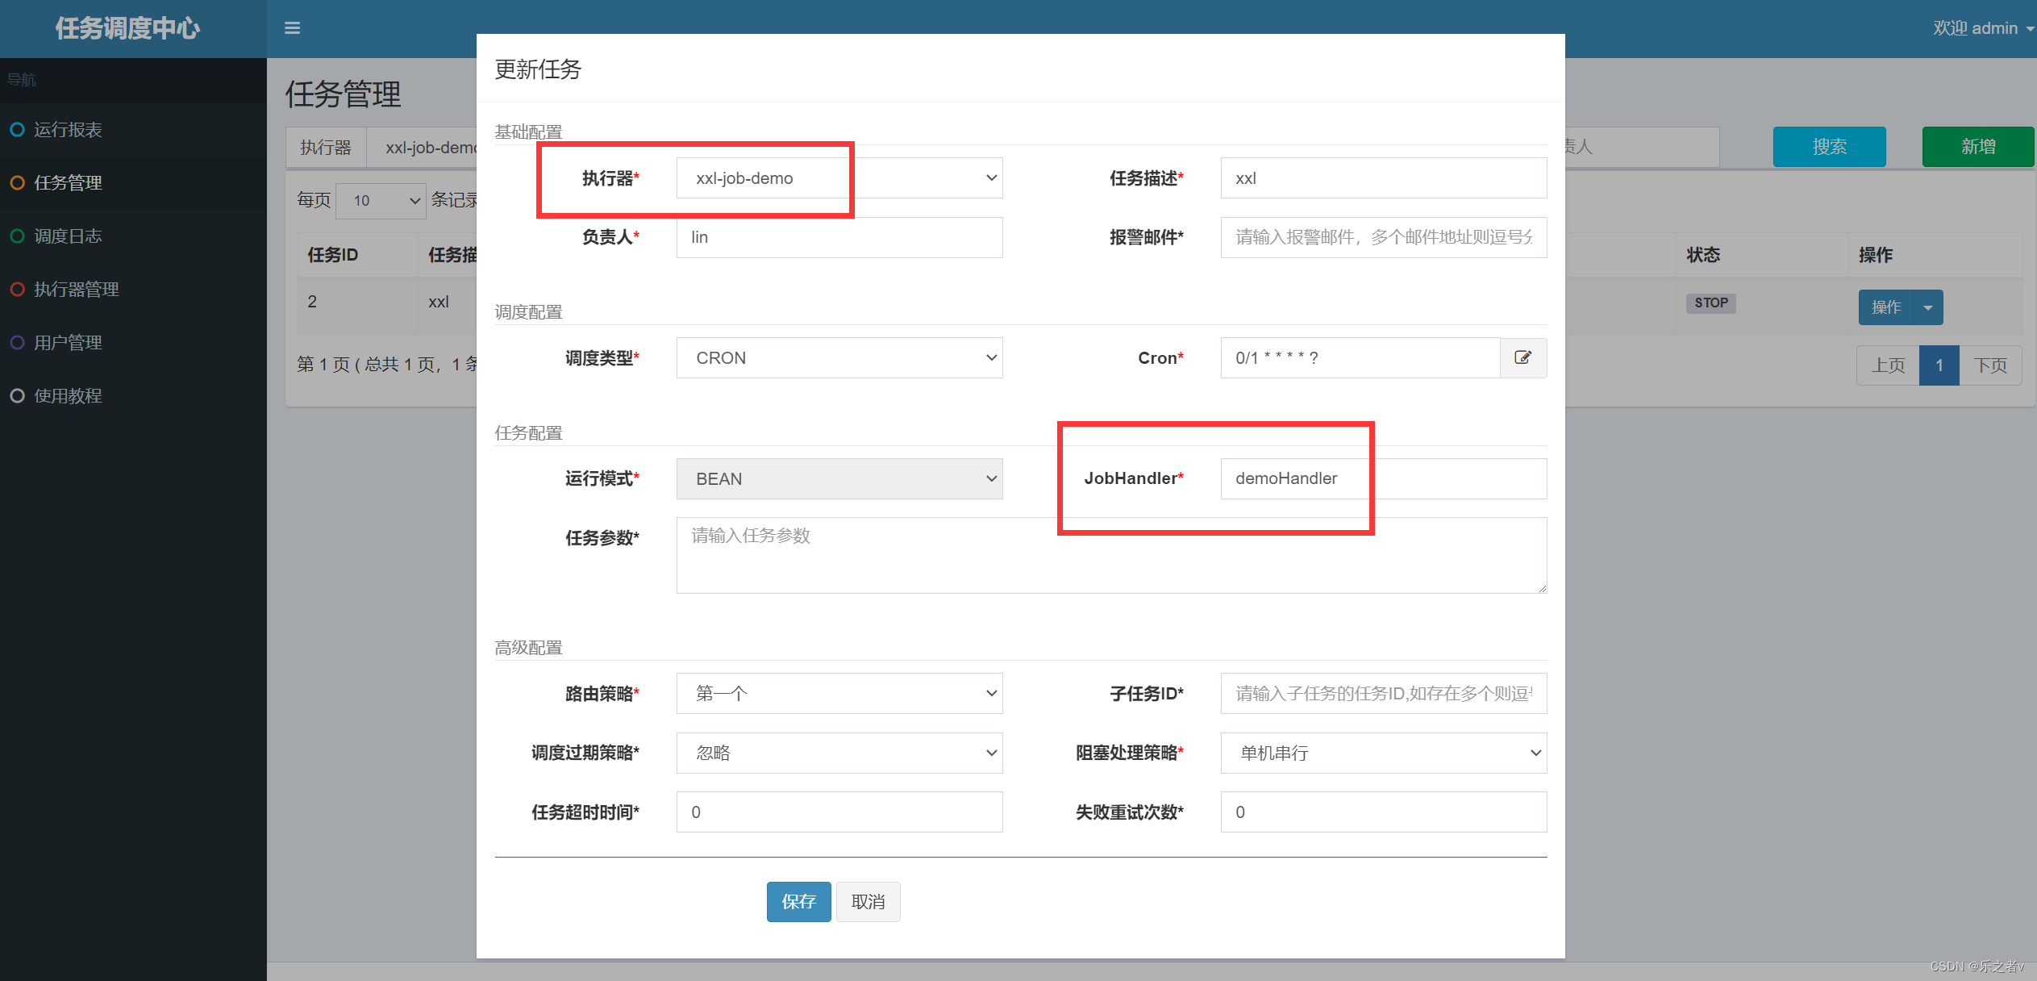This screenshot has width=2037, height=981.
Task: Open the page size 10 dropdown
Action: 381,200
